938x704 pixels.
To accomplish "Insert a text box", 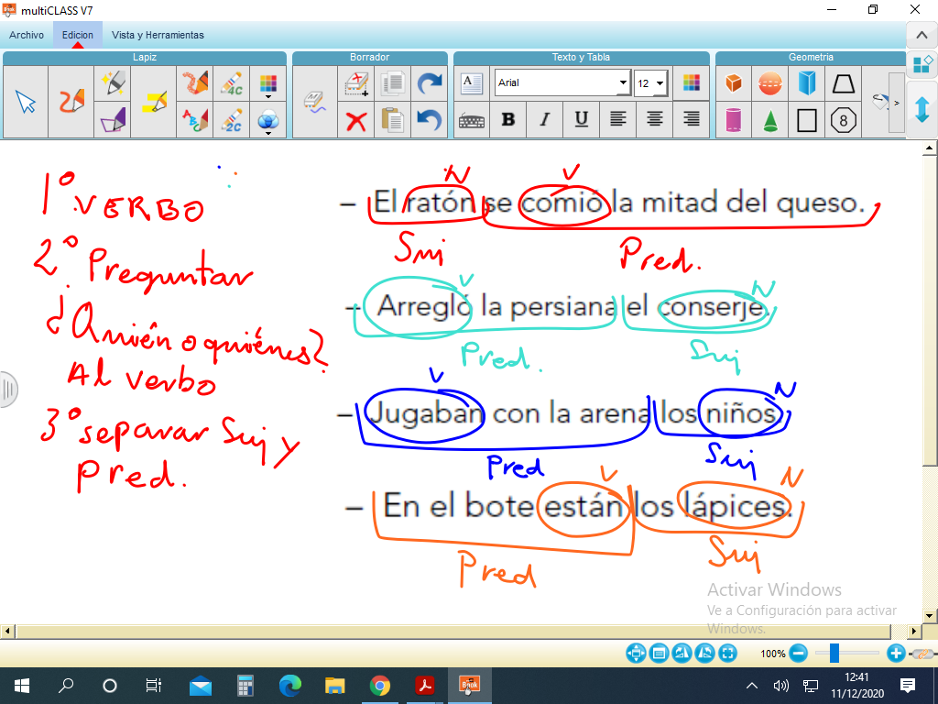I will click(472, 83).
